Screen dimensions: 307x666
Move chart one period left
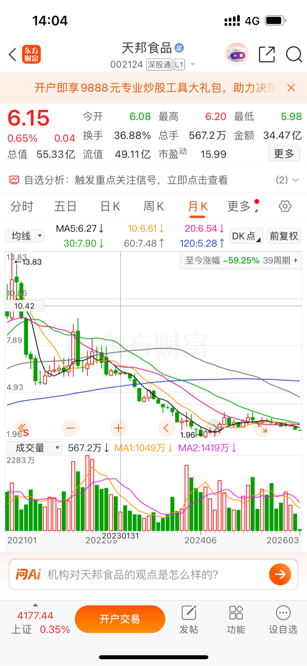coord(166,428)
